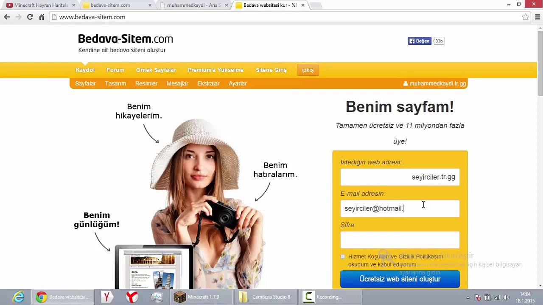Open the Ekstralar submenu link
This screenshot has height=305, width=543.
pyautogui.click(x=208, y=83)
